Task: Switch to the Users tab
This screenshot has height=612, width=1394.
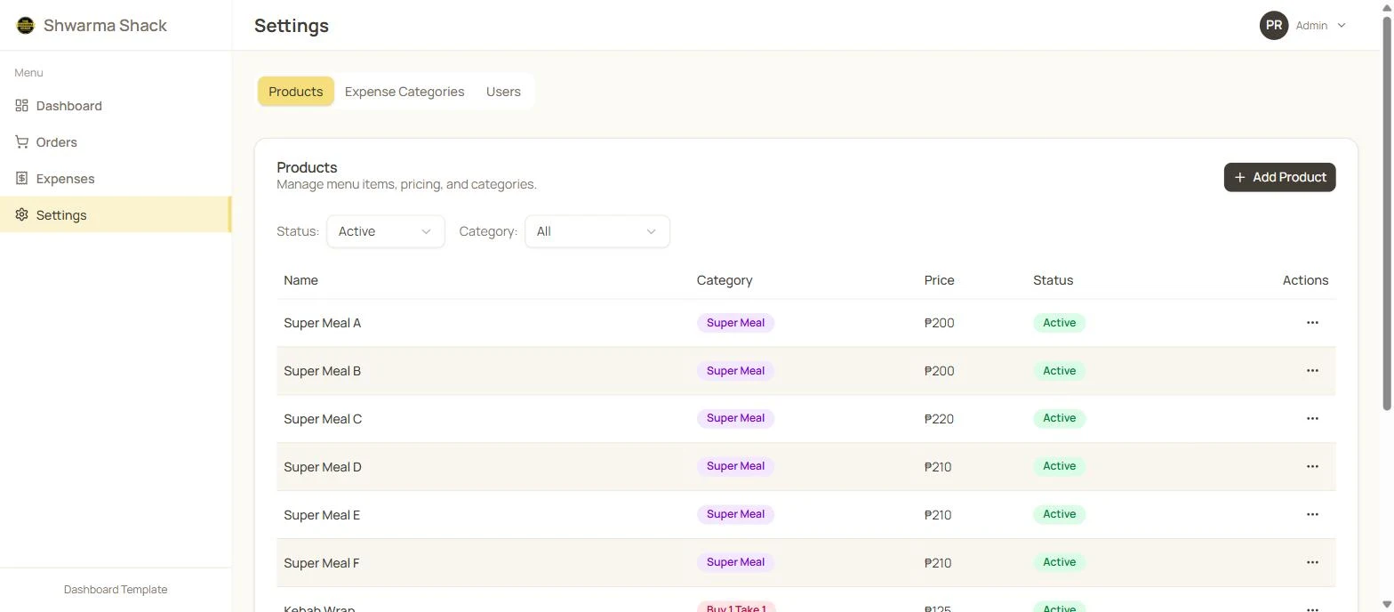Action: tap(503, 92)
